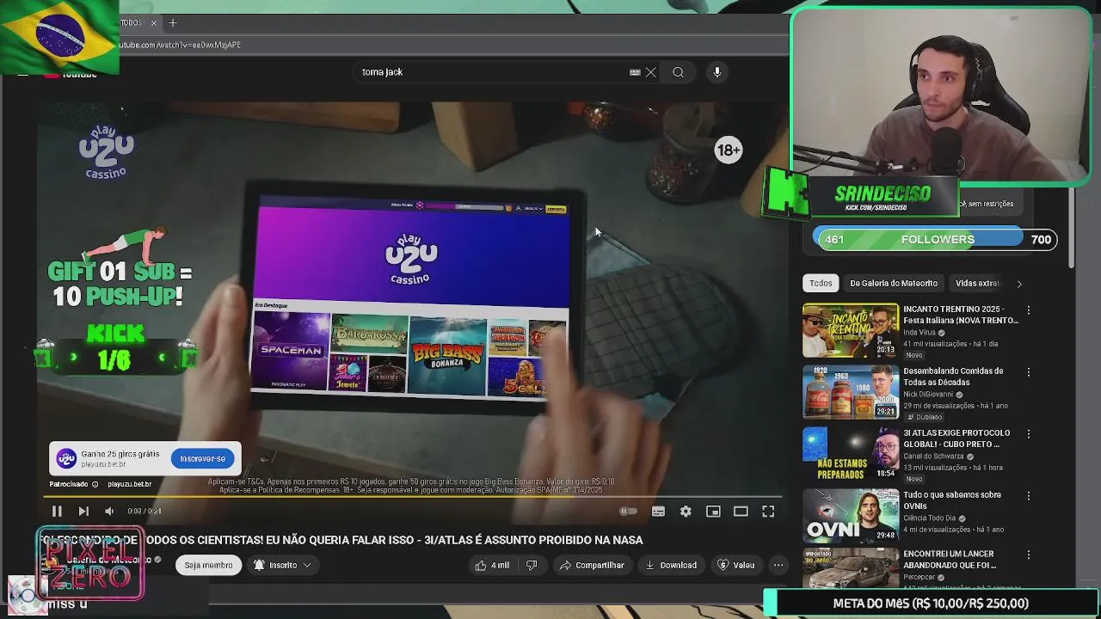1101x619 pixels.
Task: Seek using the video progress bar
Action: point(413,497)
